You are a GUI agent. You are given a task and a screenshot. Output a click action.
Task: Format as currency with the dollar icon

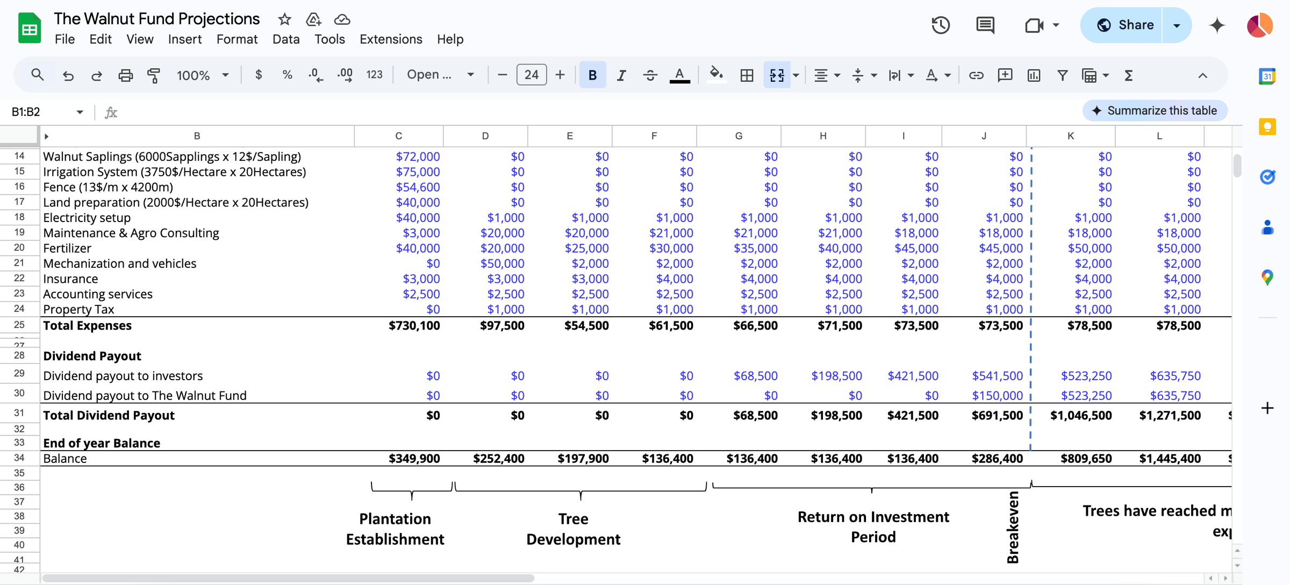(x=259, y=75)
